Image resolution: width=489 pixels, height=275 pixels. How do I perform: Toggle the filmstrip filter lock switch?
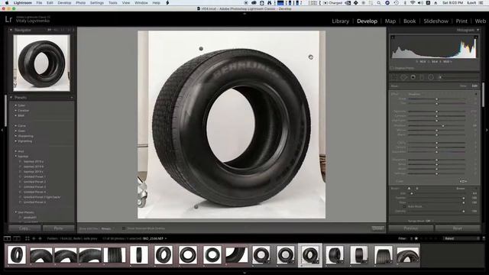pos(484,238)
